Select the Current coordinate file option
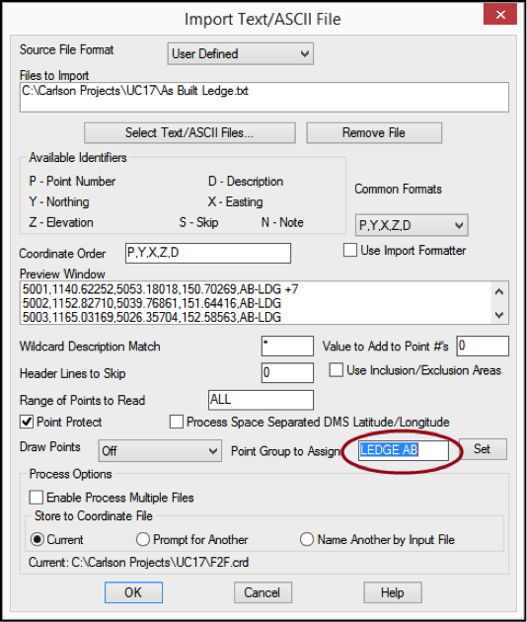 tap(38, 539)
